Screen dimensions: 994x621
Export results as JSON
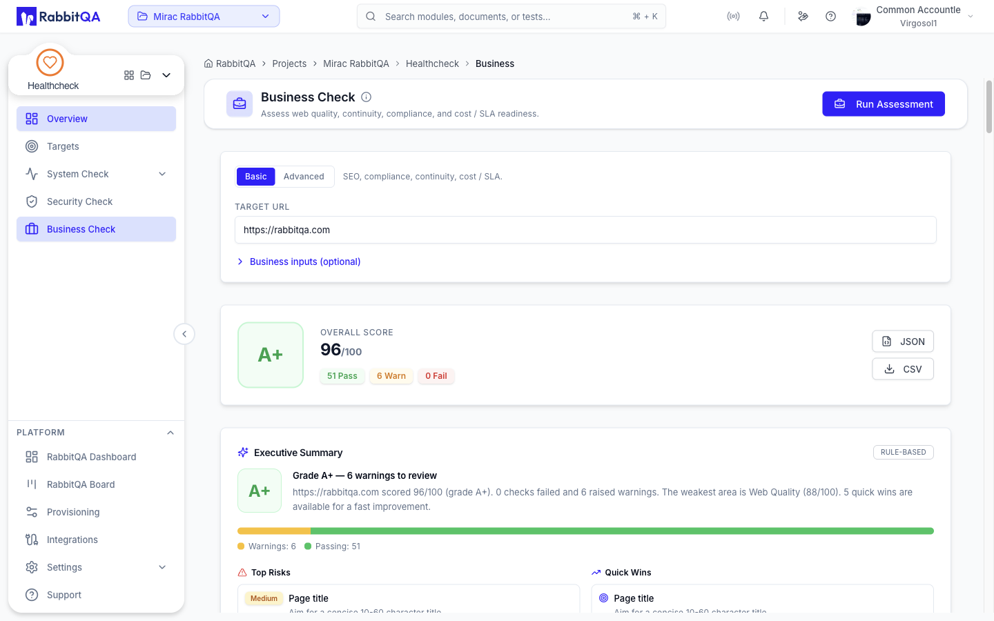pyautogui.click(x=903, y=342)
